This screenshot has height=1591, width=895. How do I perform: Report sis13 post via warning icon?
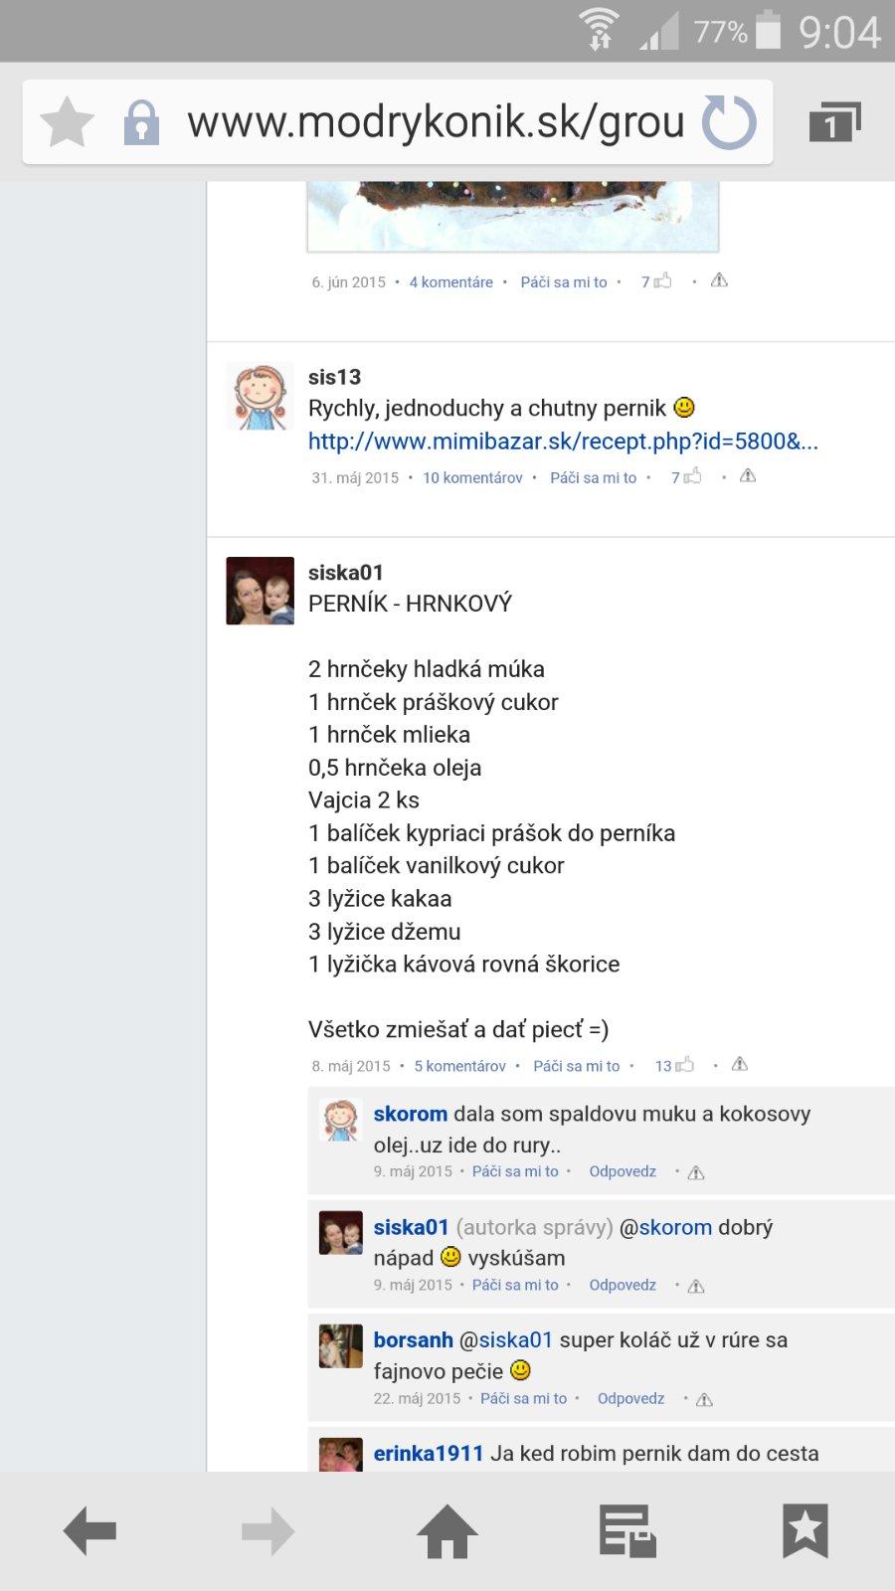748,476
